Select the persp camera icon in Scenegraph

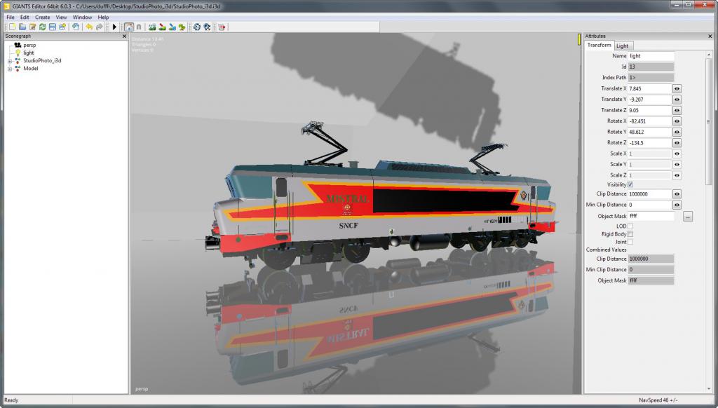click(18, 45)
